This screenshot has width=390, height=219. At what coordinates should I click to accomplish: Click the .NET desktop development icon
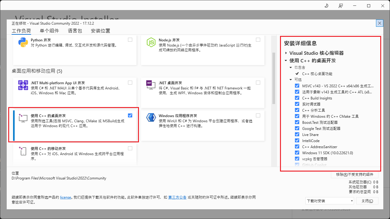(151, 85)
